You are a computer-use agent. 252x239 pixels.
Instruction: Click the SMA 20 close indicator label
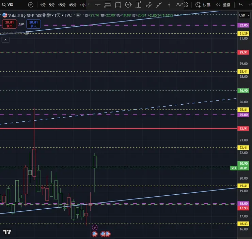click(x=12, y=33)
